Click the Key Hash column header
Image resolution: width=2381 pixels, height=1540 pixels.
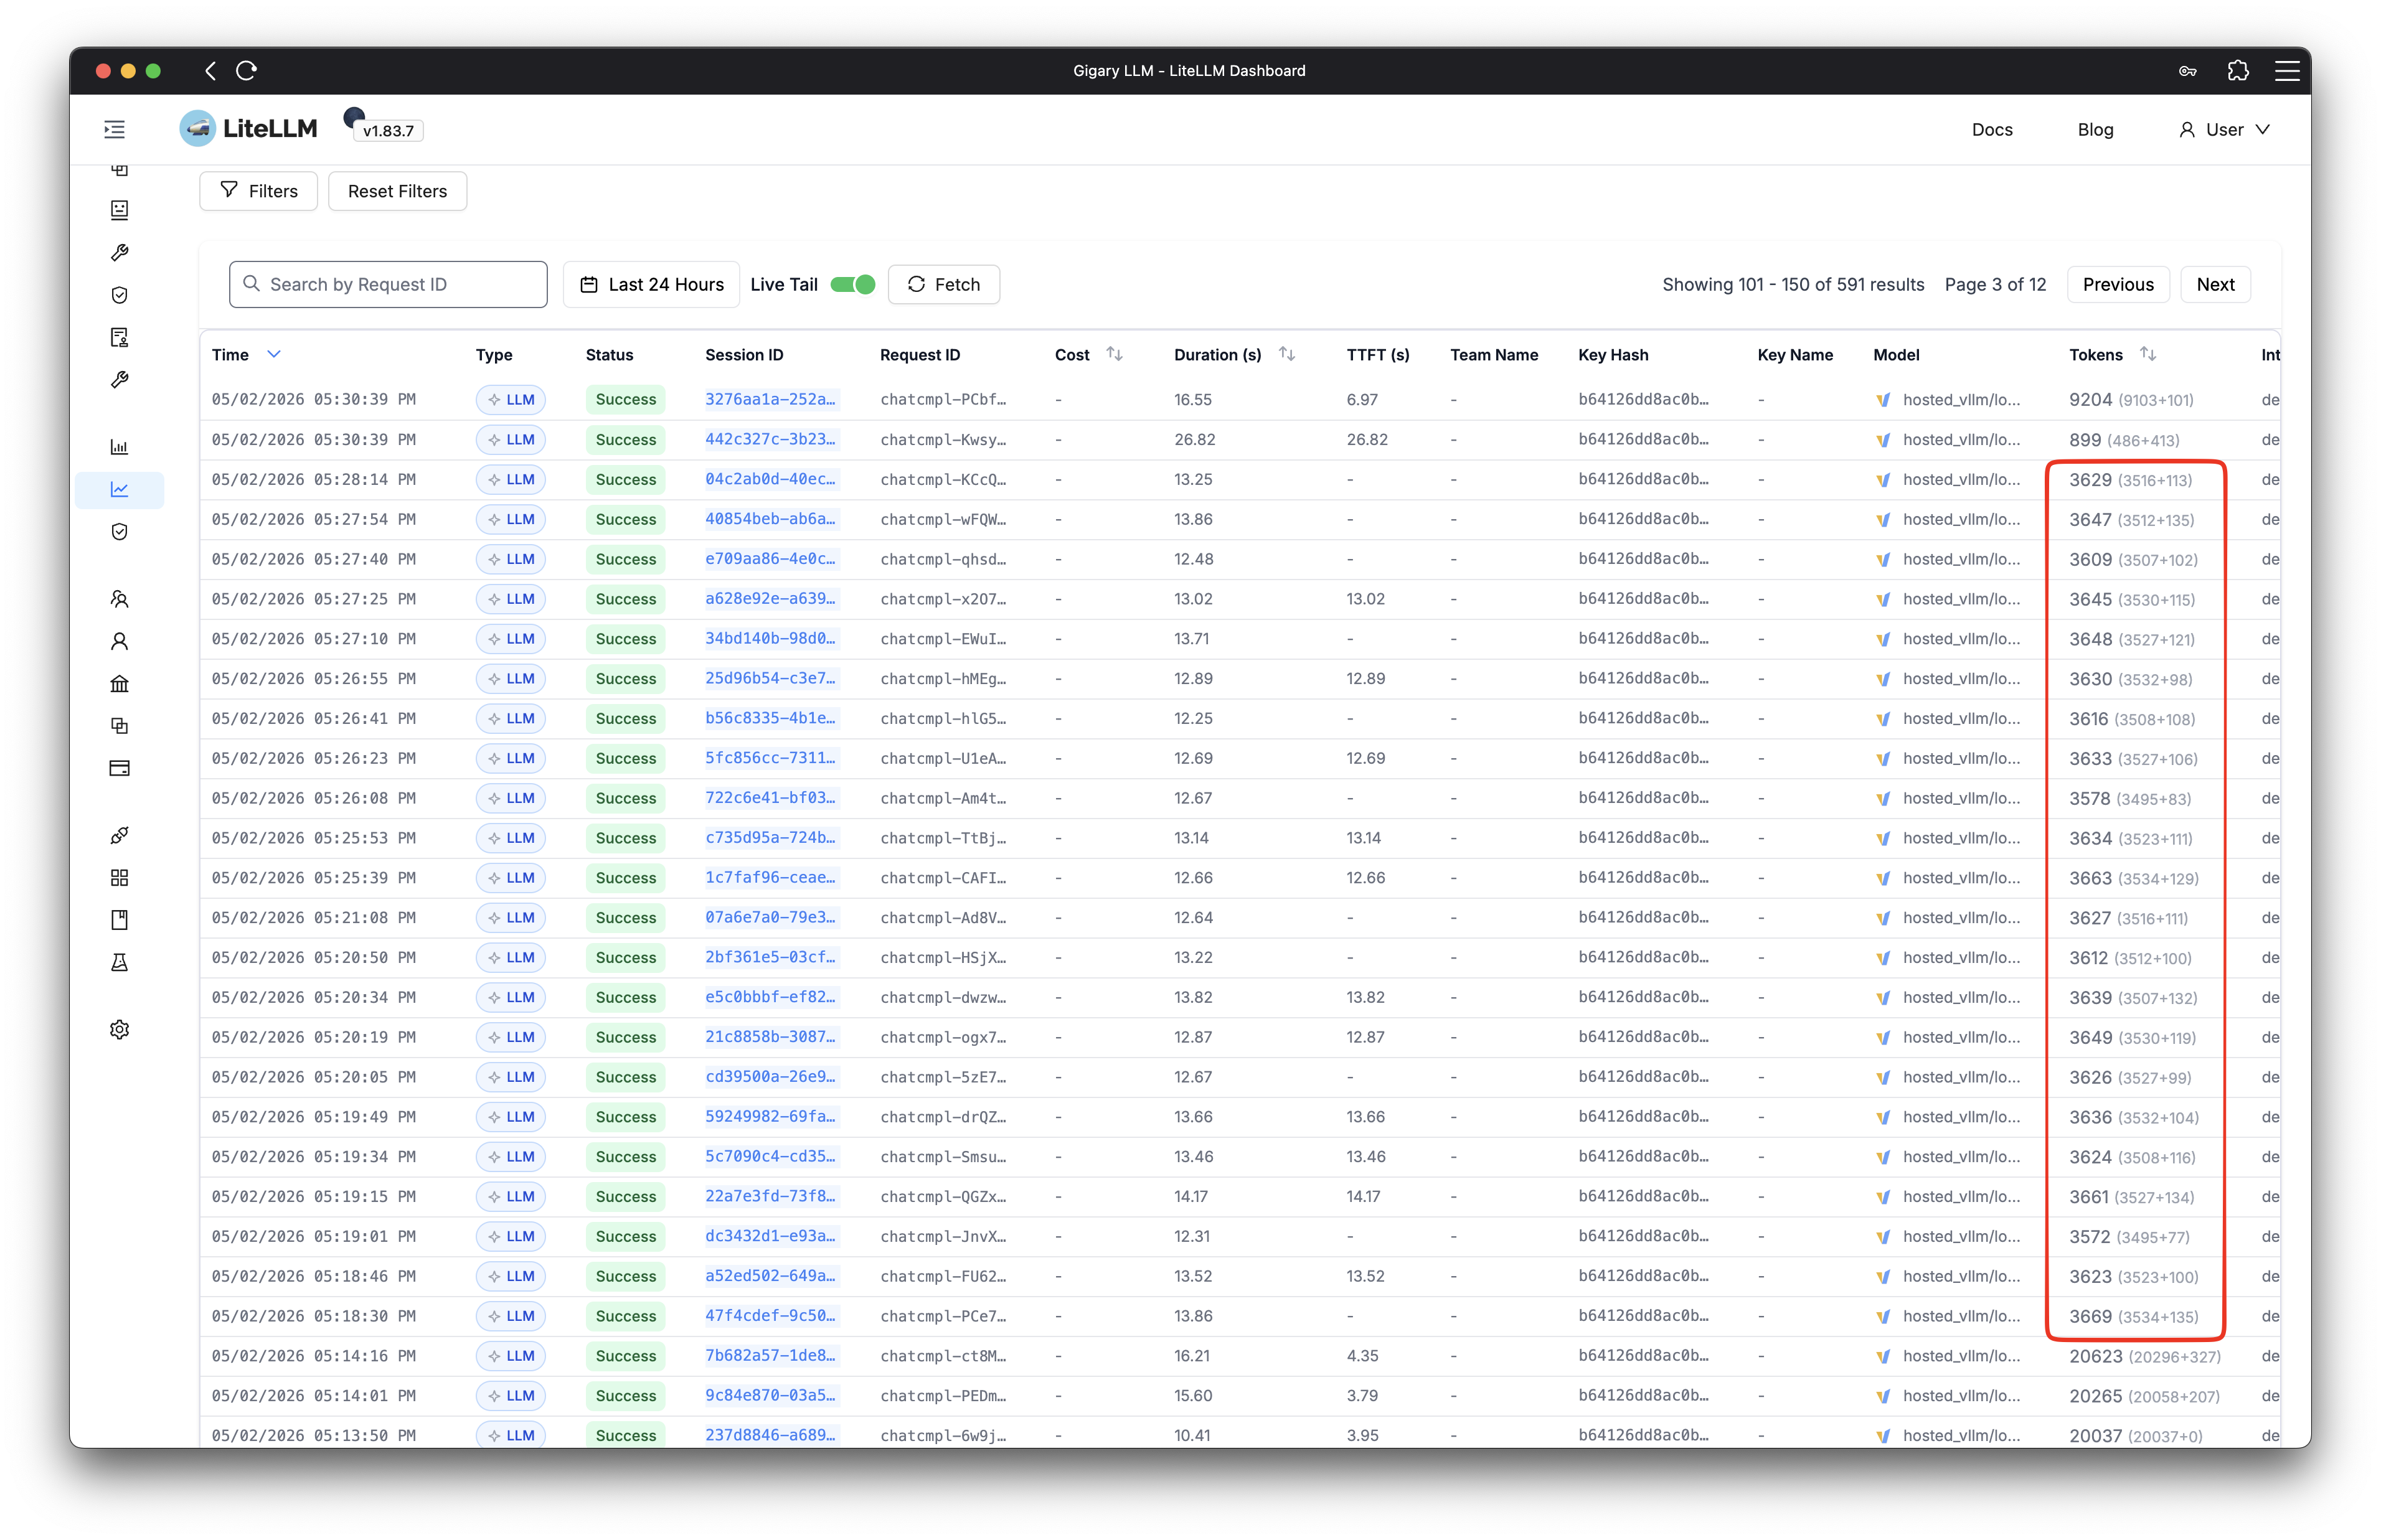click(x=1612, y=354)
